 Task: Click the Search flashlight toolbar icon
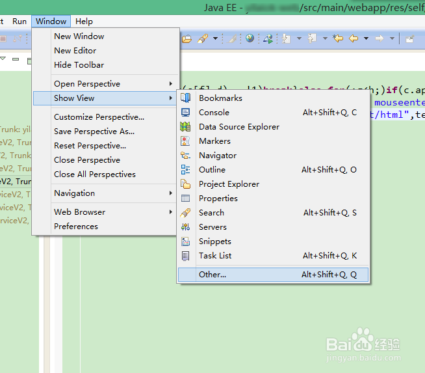tap(203, 38)
